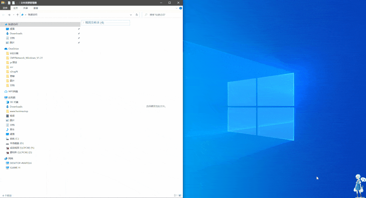The width and height of the screenshot is (366, 198).
Task: Click the 搜索"快速访问" search box
Action: pyautogui.click(x=162, y=15)
